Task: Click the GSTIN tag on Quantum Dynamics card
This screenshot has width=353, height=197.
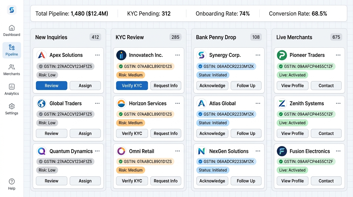Action: click(x=65, y=162)
